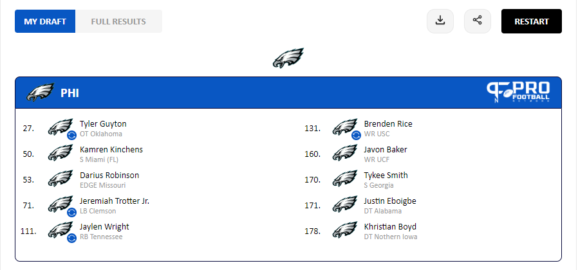This screenshot has height=270, width=578.
Task: Click the trade swap icon beside Jeremiah Trotter Jr.
Action: pos(72,212)
